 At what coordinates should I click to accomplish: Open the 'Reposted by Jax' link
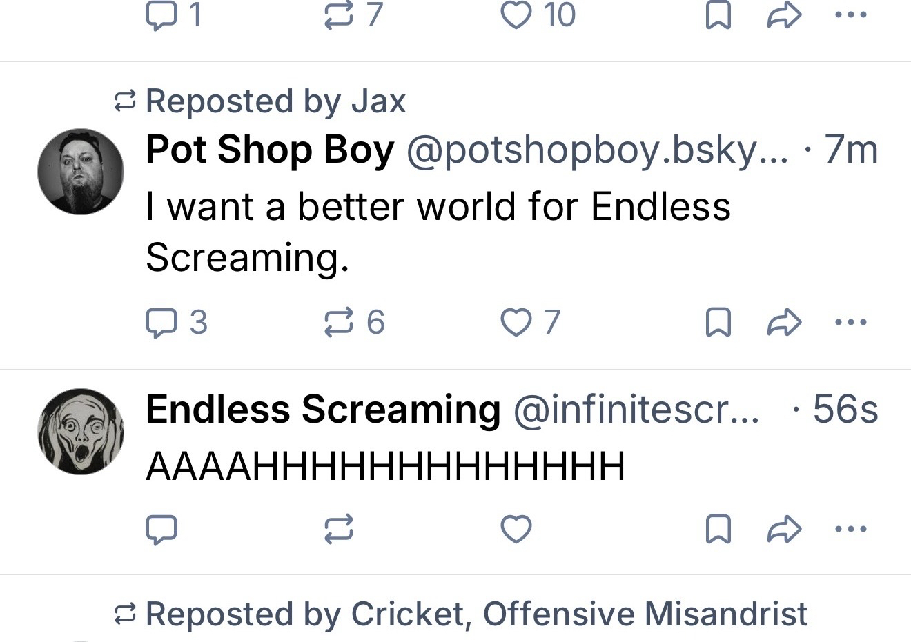point(275,101)
